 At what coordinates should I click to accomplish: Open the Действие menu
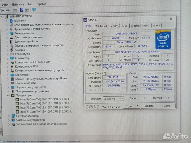pyautogui.click(x=18, y=5)
